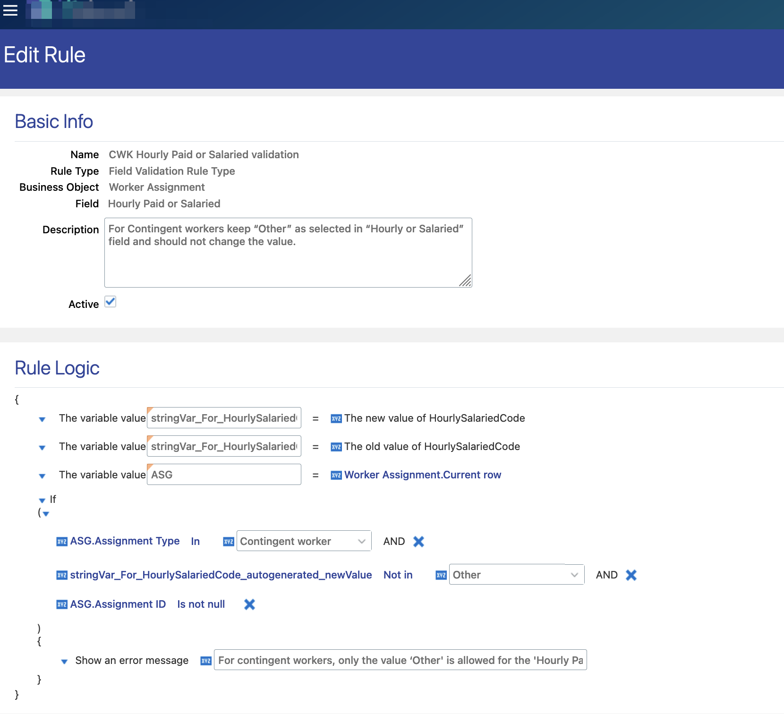Open the Other value dropdown
784x714 pixels.
point(516,575)
